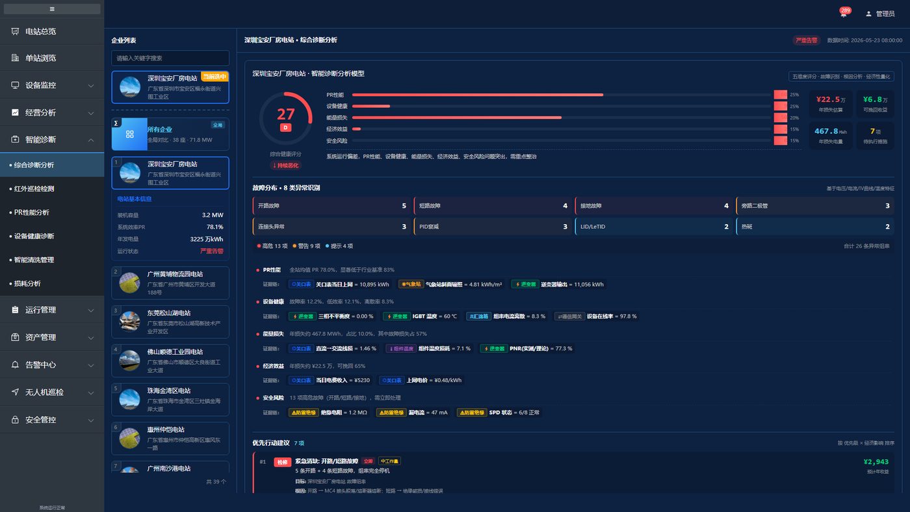
Task: Click the 智能诊断 medical kit icon
Action: pos(15,139)
